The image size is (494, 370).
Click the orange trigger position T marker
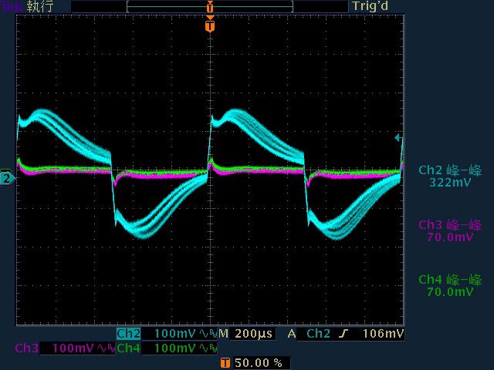coord(209,26)
